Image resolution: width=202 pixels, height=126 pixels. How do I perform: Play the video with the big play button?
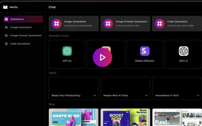[x=103, y=57]
